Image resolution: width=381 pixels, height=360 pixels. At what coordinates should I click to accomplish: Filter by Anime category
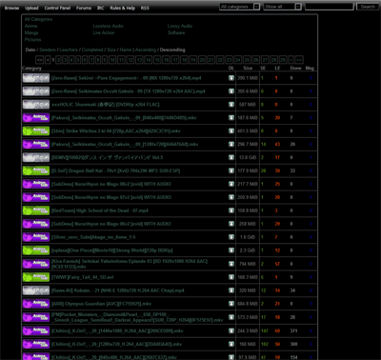[x=31, y=26]
